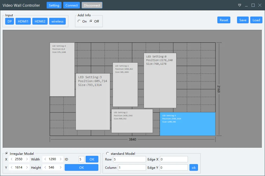
Task: Load a saved layout
Action: coord(256,20)
